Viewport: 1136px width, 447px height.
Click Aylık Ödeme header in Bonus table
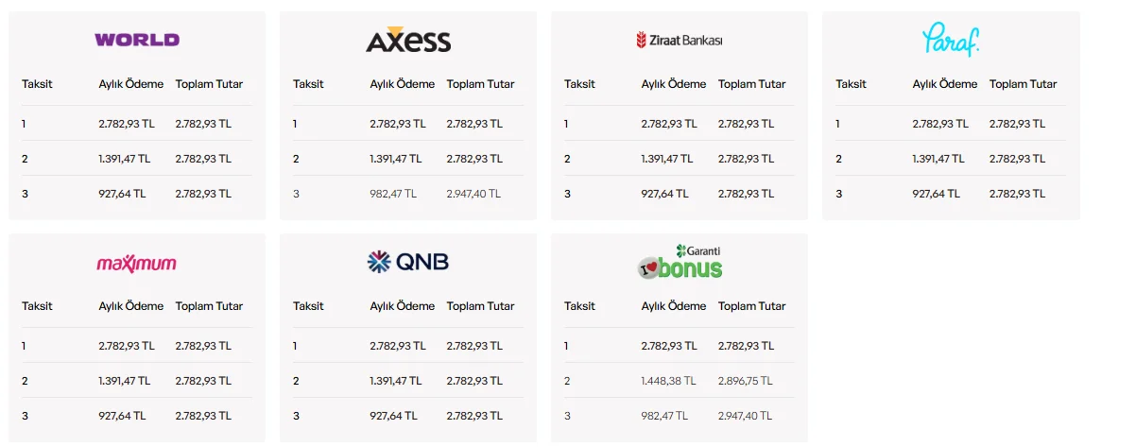coord(674,306)
